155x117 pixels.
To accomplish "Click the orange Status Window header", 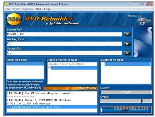I will [x=71, y=88].
